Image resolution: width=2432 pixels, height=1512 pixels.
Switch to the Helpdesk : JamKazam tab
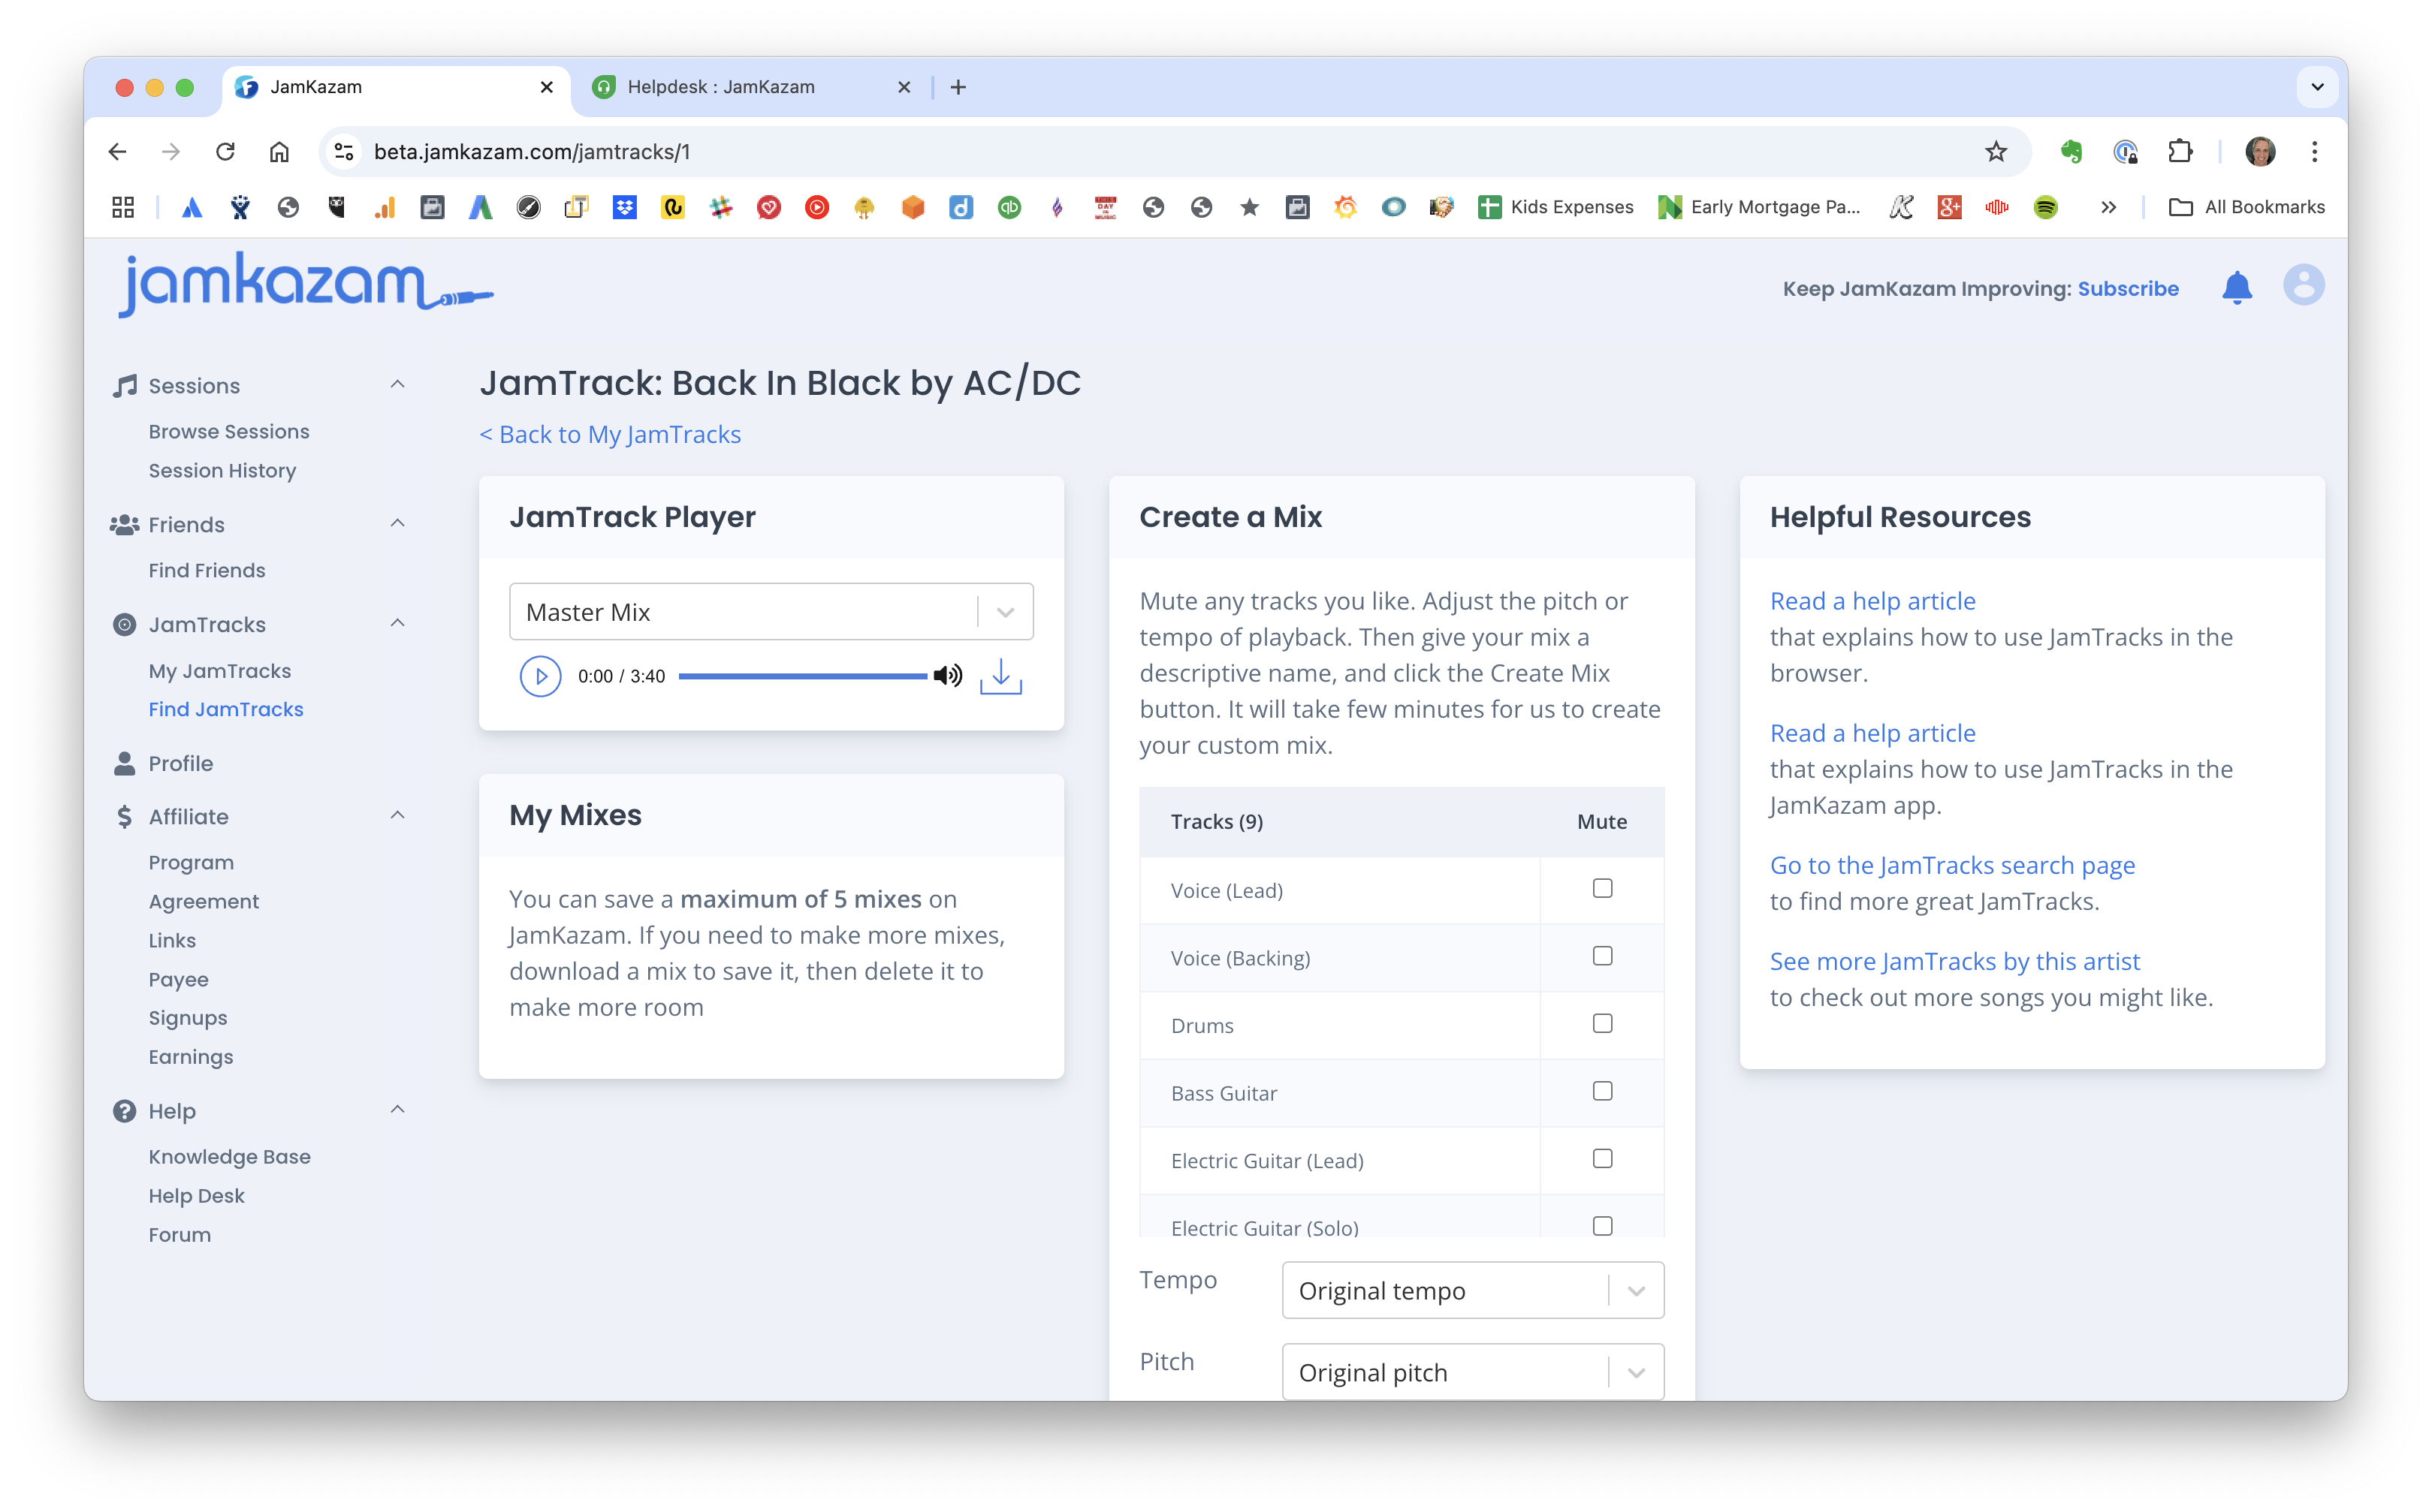click(x=720, y=87)
